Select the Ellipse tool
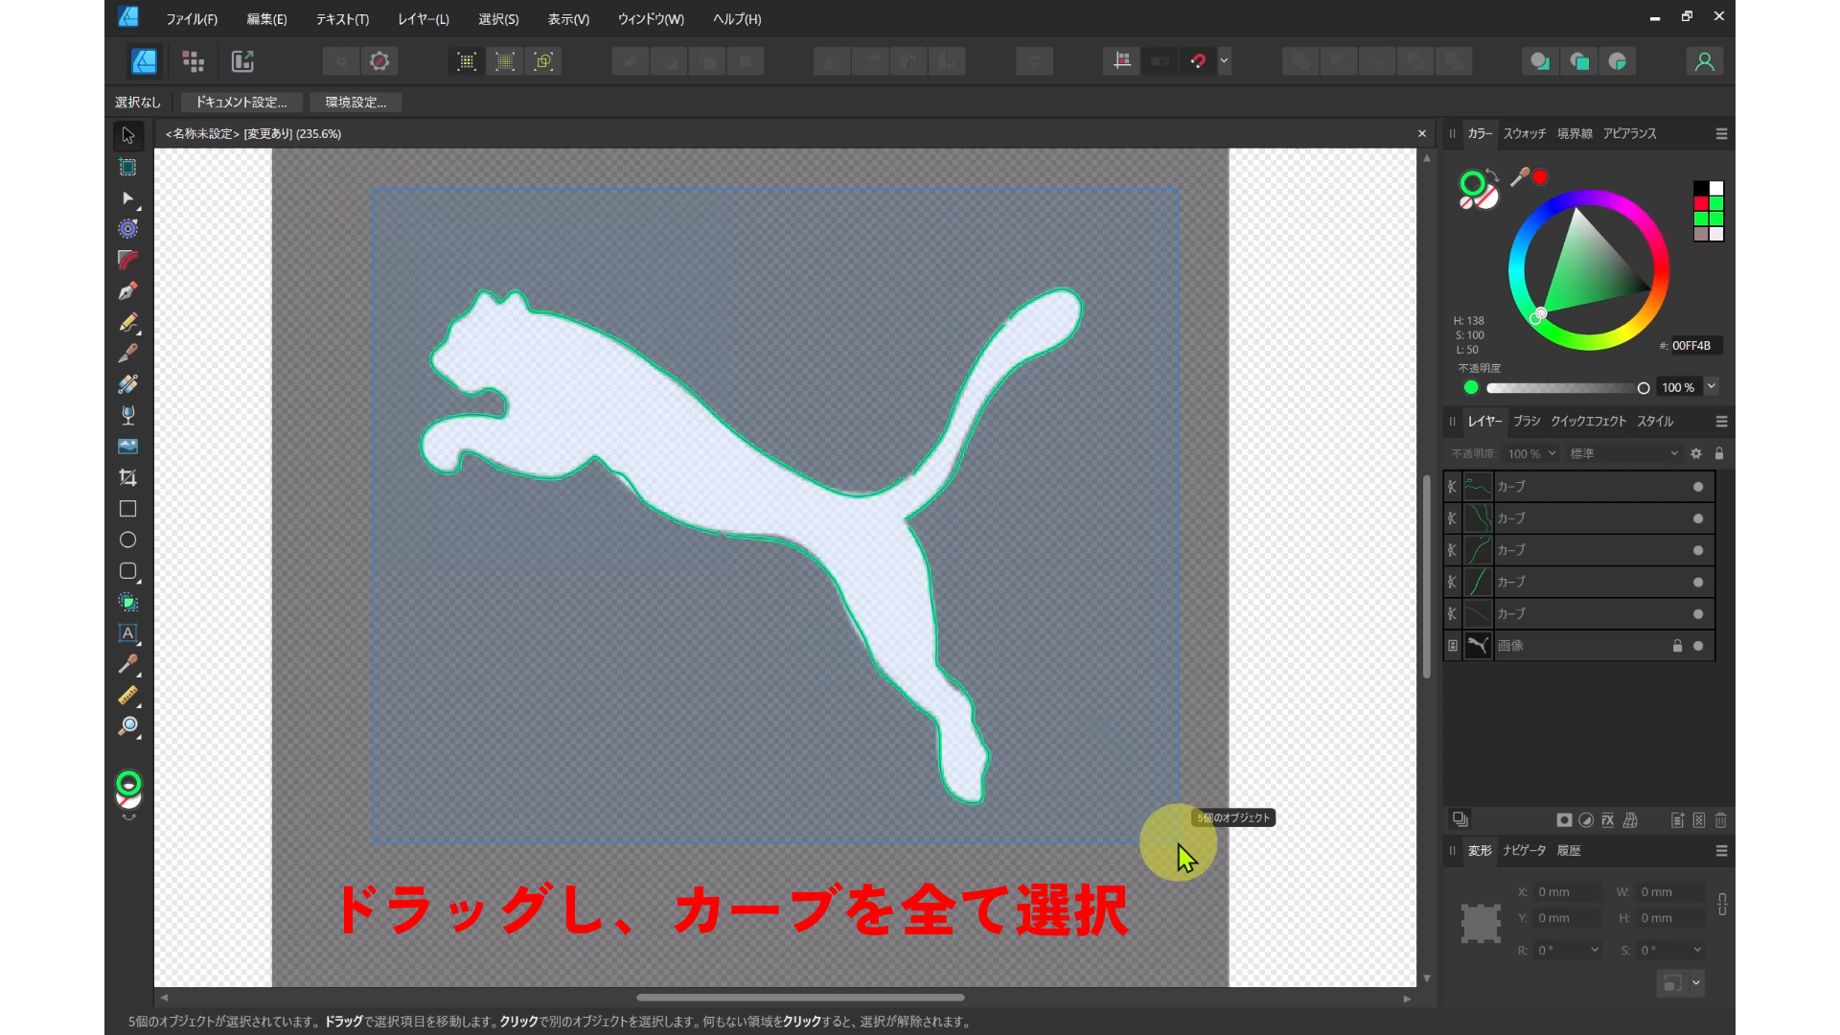The height and width of the screenshot is (1035, 1840). pyautogui.click(x=127, y=540)
